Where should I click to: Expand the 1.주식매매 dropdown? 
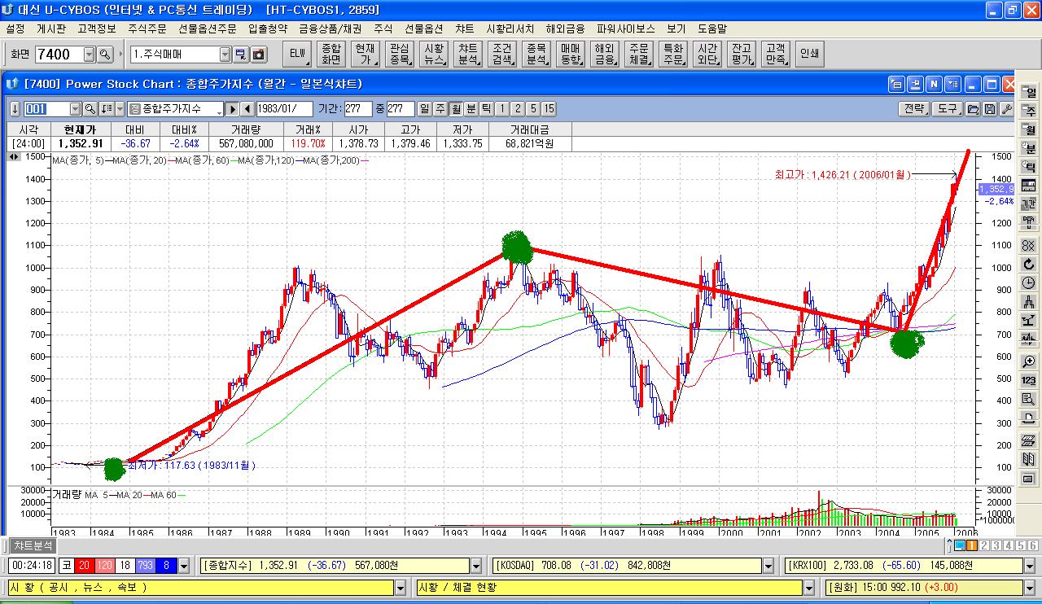225,55
